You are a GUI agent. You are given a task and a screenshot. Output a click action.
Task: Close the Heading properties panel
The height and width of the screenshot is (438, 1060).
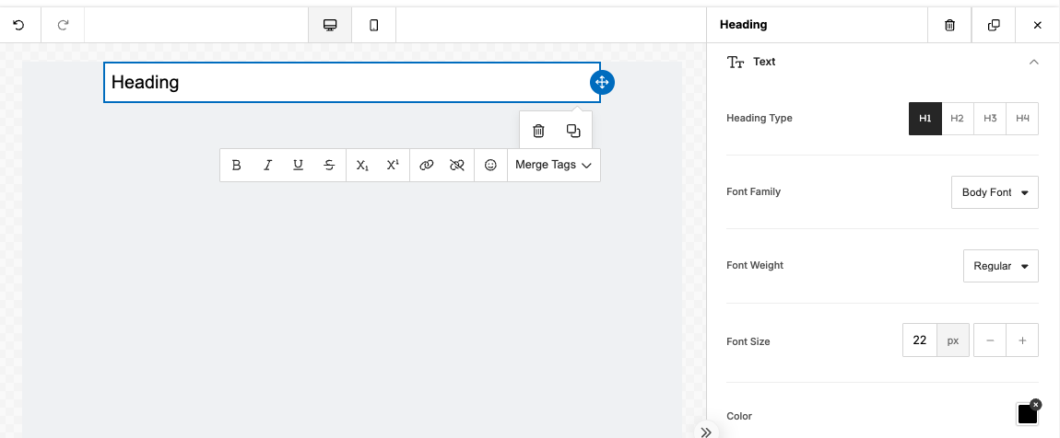click(x=1038, y=25)
